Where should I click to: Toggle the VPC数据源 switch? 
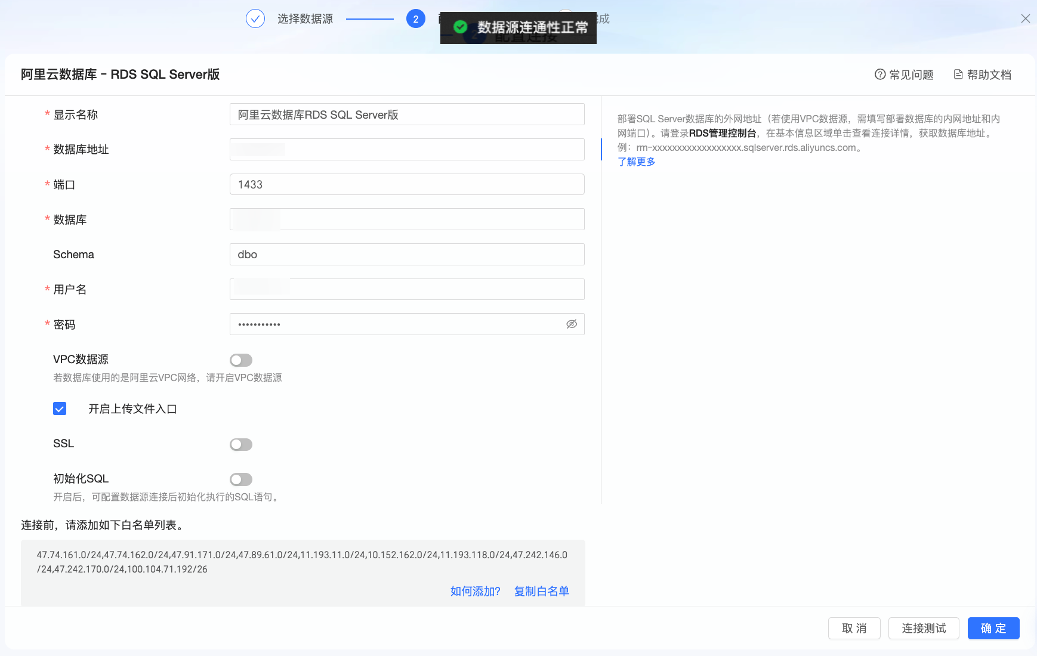[x=241, y=360]
